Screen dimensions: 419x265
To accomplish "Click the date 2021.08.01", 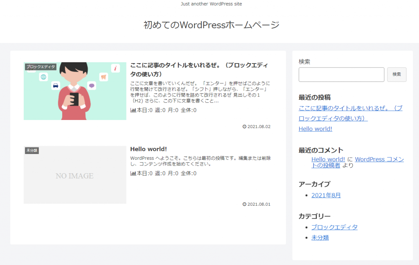I will pyautogui.click(x=259, y=204).
